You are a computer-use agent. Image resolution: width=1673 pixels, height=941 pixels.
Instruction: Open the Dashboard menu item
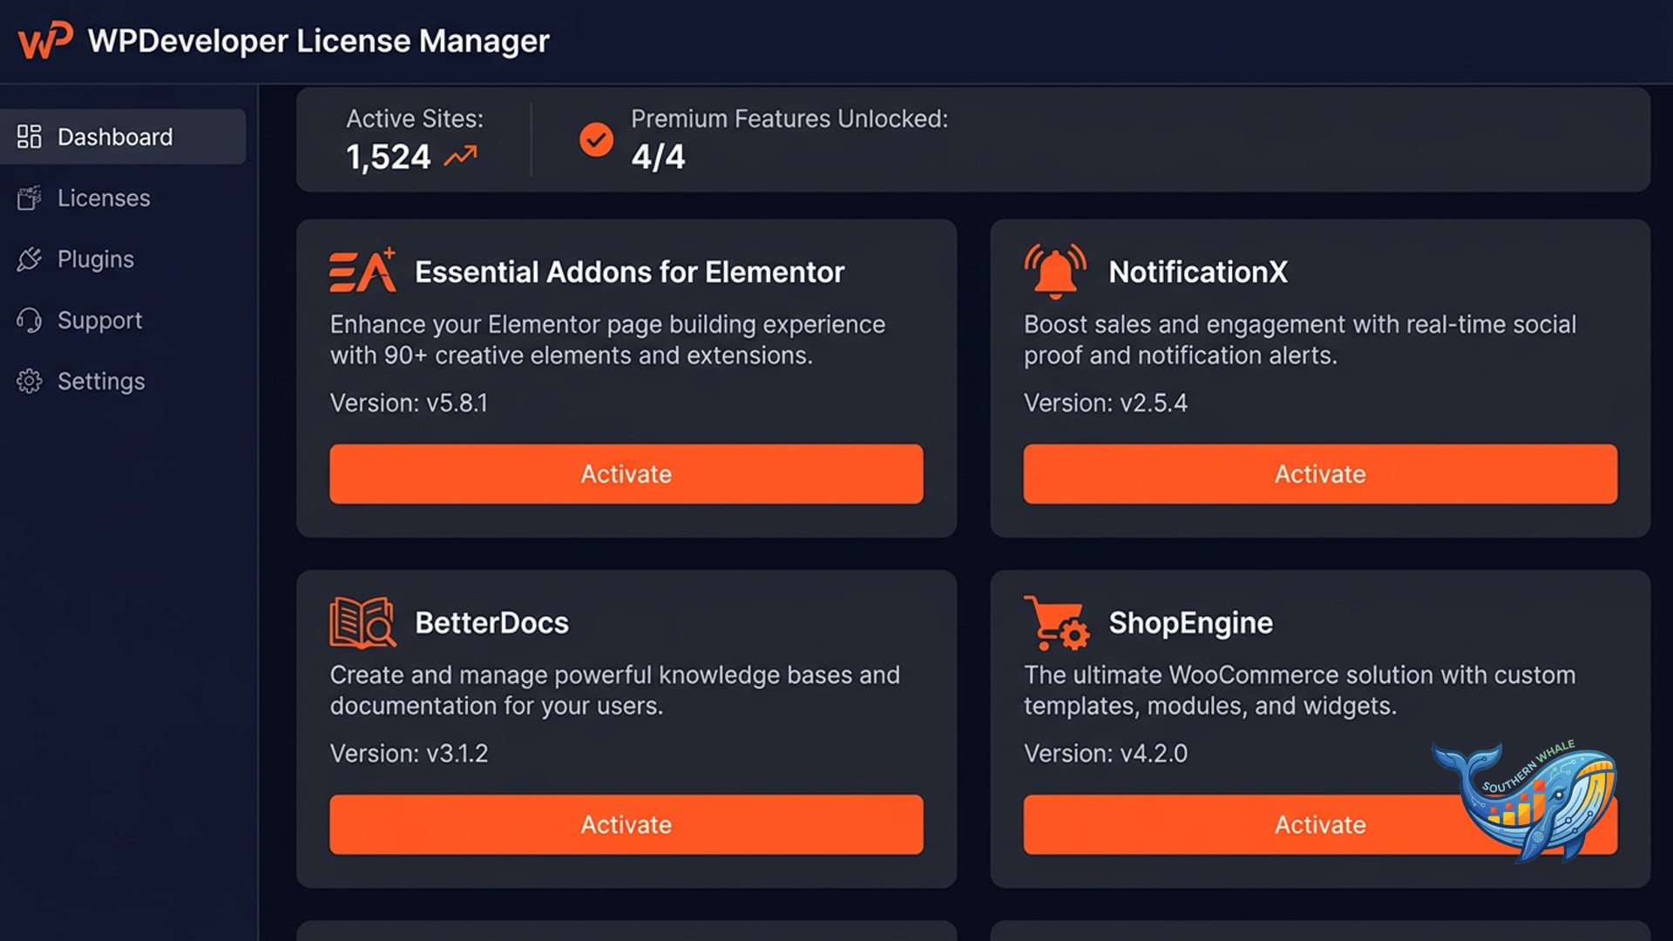(123, 137)
